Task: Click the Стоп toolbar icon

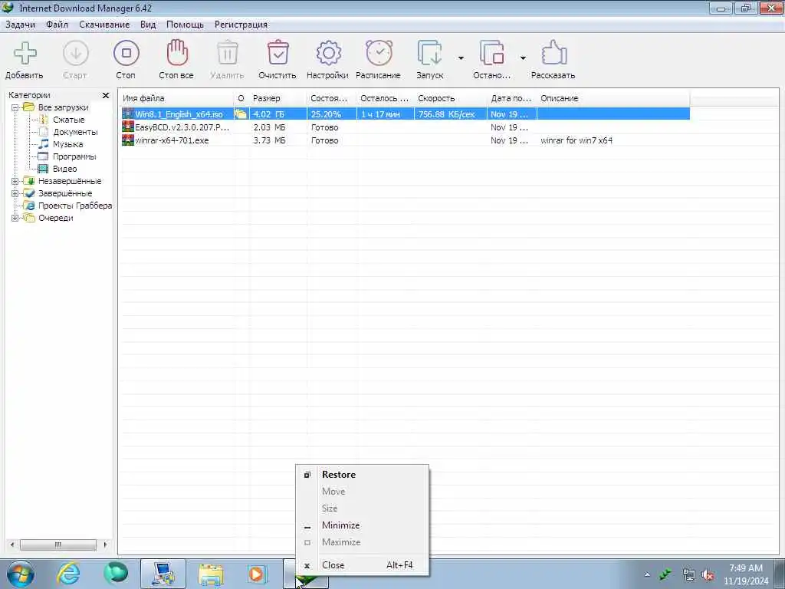Action: 126,53
